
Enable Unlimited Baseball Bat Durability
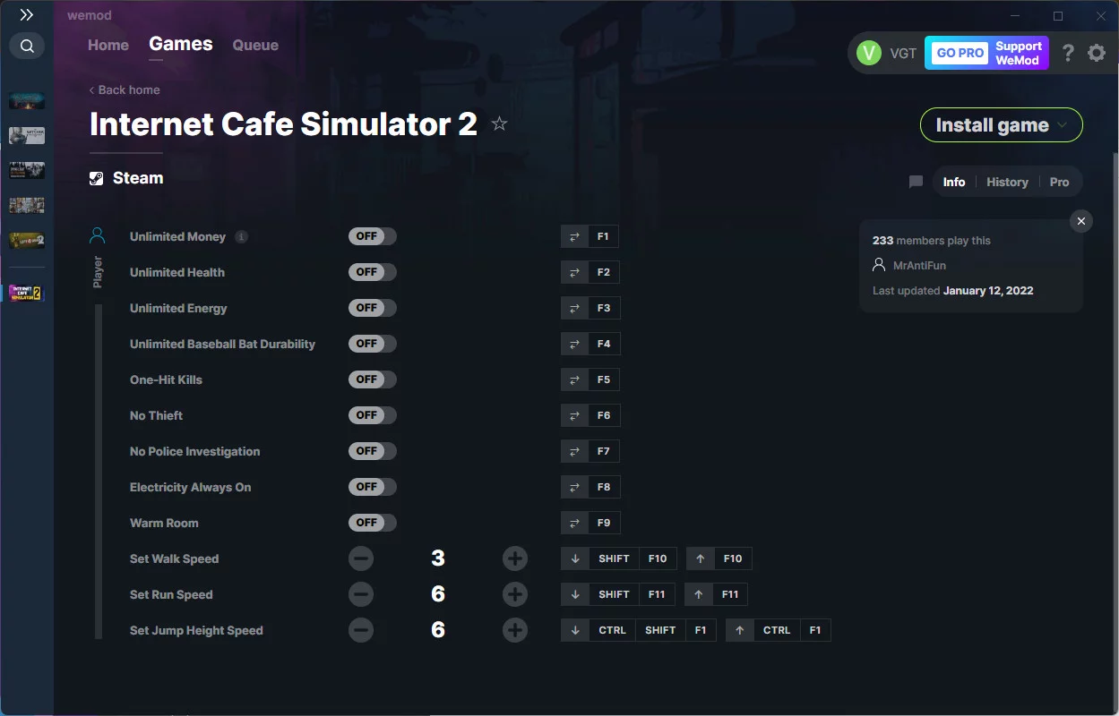pos(373,344)
